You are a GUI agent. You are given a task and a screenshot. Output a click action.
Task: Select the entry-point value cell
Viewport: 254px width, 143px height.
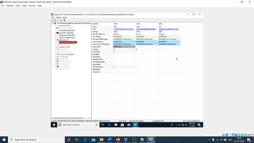coord(124,47)
